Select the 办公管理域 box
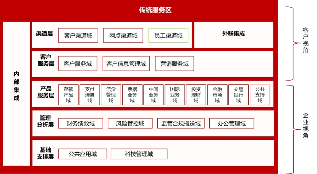 pyautogui.click(x=232, y=123)
